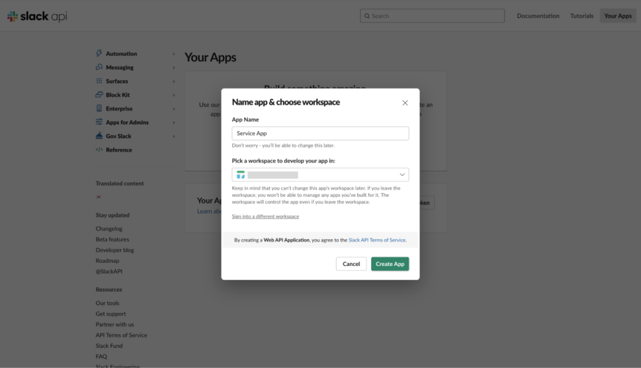Click the Slack API logo

[37, 16]
